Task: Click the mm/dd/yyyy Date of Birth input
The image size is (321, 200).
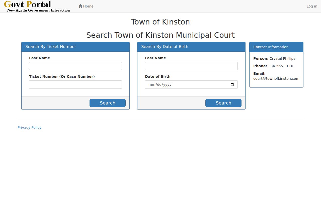Action: (191, 84)
